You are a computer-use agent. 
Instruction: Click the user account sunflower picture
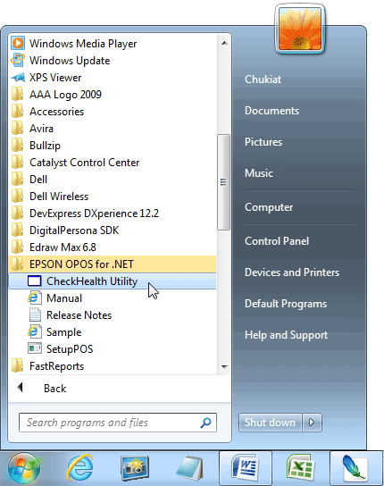300,29
